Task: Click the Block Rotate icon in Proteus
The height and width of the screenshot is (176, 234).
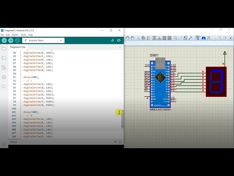Action: 165,38
